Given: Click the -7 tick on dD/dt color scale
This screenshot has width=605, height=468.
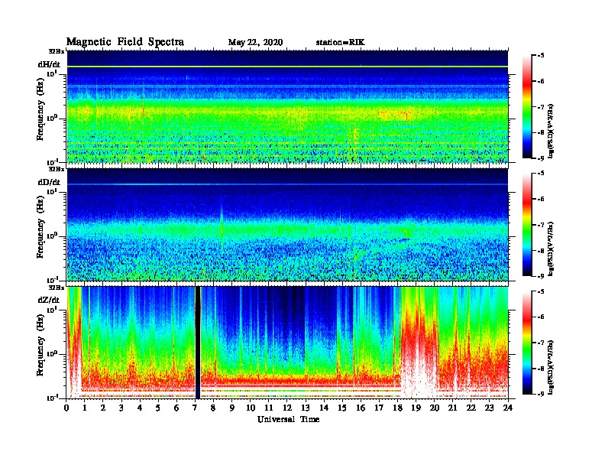Looking at the screenshot, I should [x=541, y=225].
